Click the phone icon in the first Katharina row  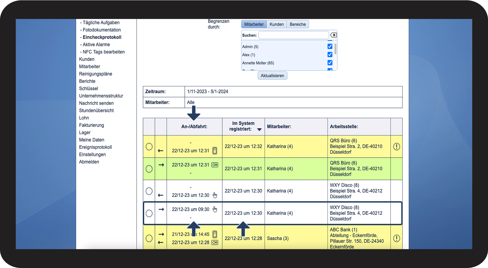click(215, 151)
